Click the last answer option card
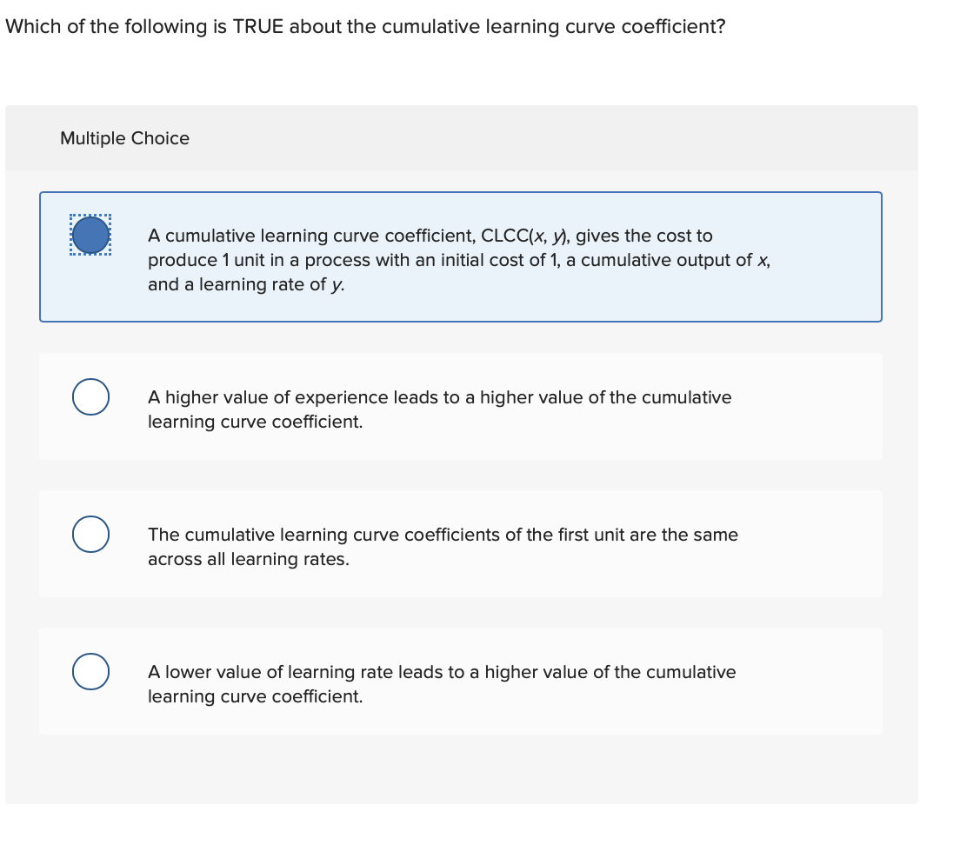This screenshot has height=845, width=960. click(x=461, y=681)
